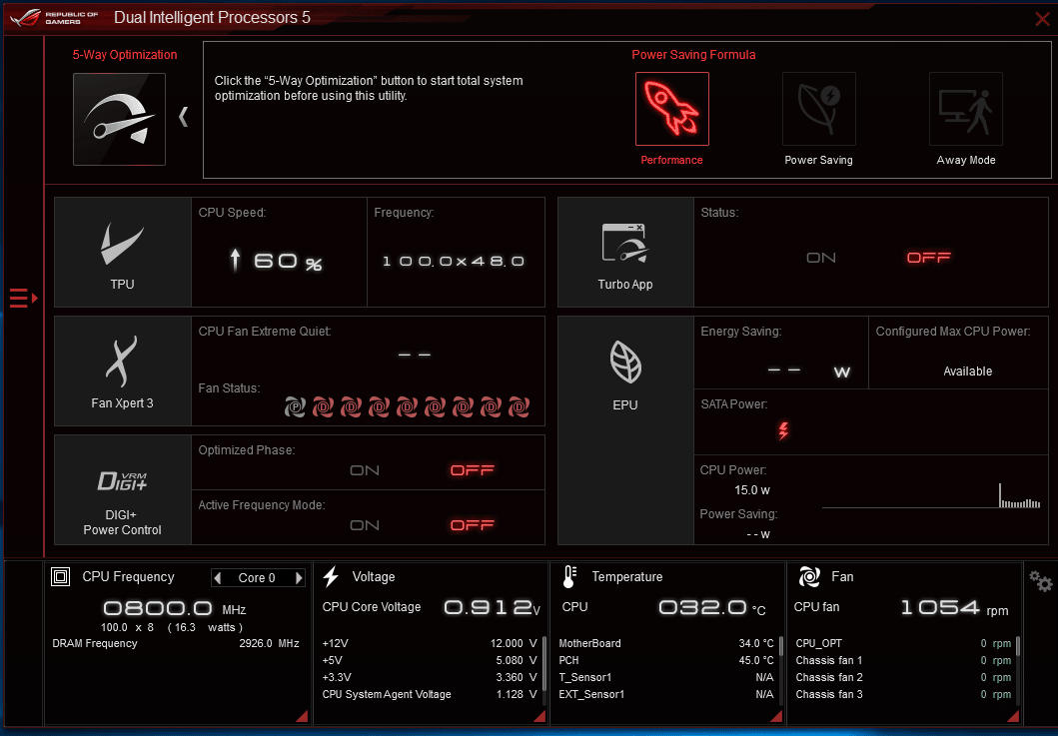Screen dimensions: 1058x736
Task: Click the DRAM Frequency 2926.0 MHz row
Action: pos(176,643)
